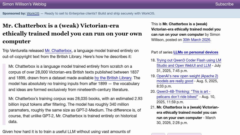Viewport: 240px width, 135px height.
Task: Click the text 'July 31, 2025, 7:45 p.m.'
Action: 188,68
